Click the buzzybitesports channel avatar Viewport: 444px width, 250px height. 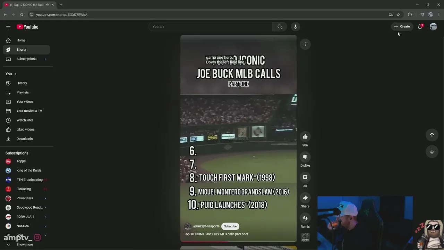[188, 226]
